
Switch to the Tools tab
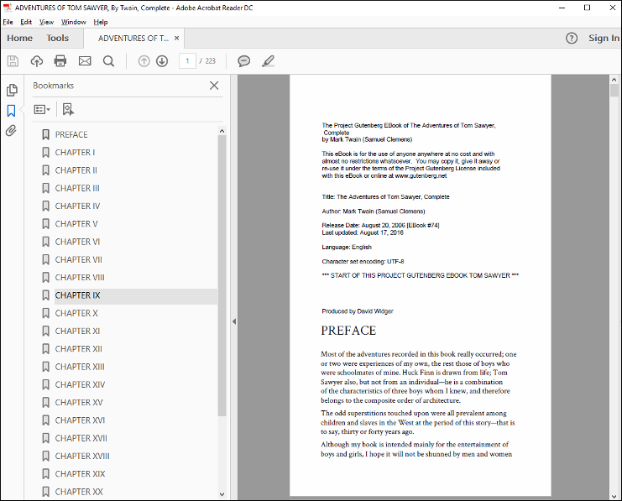[58, 38]
